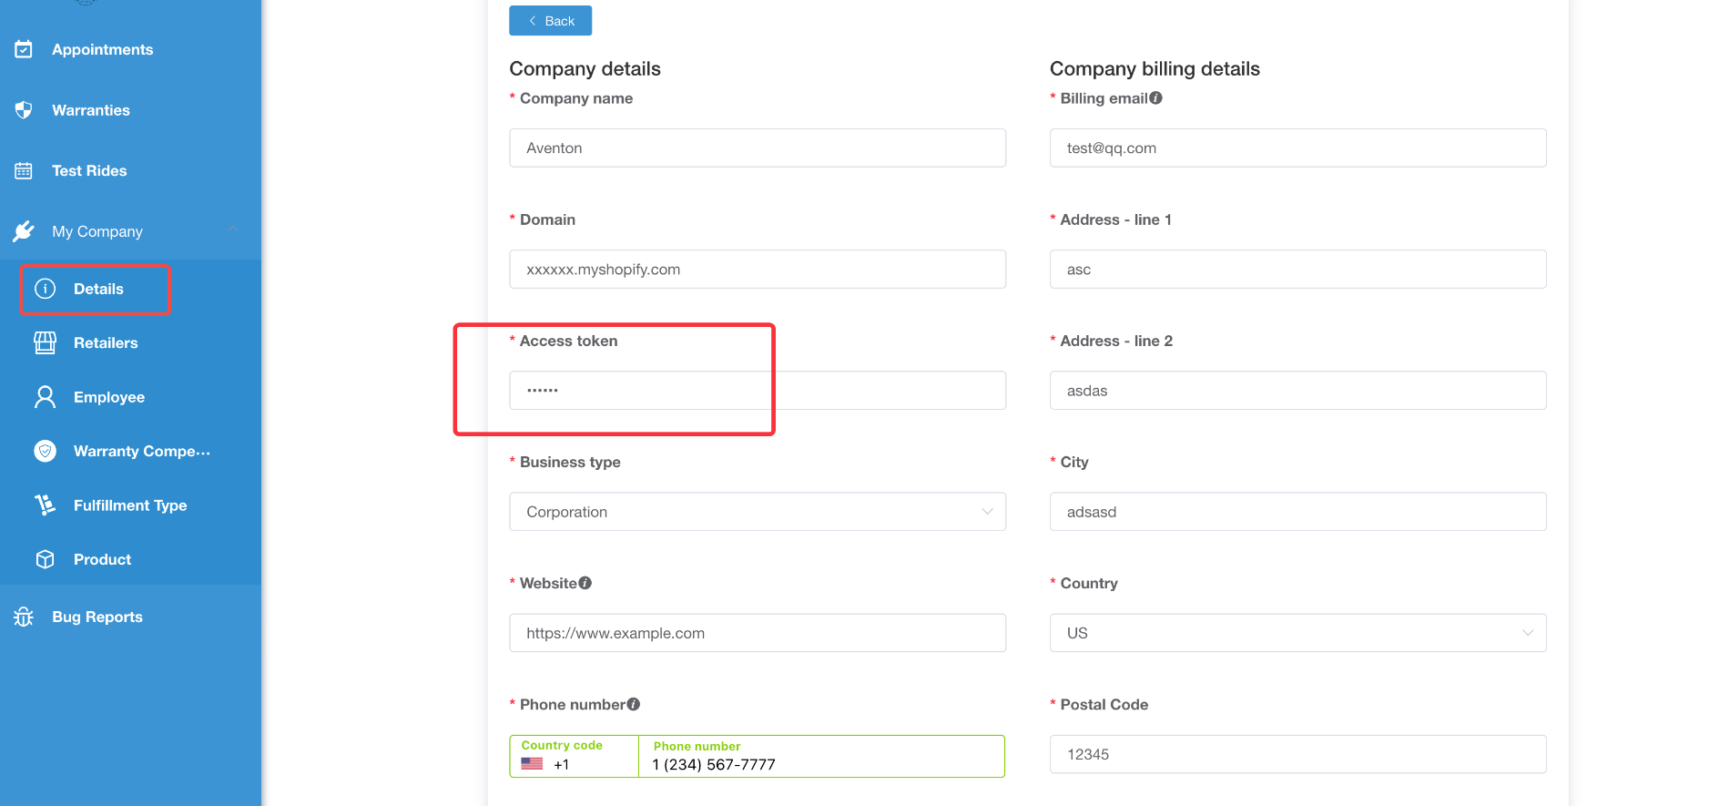
Task: Click the Billing email info icon
Action: pos(1156,98)
